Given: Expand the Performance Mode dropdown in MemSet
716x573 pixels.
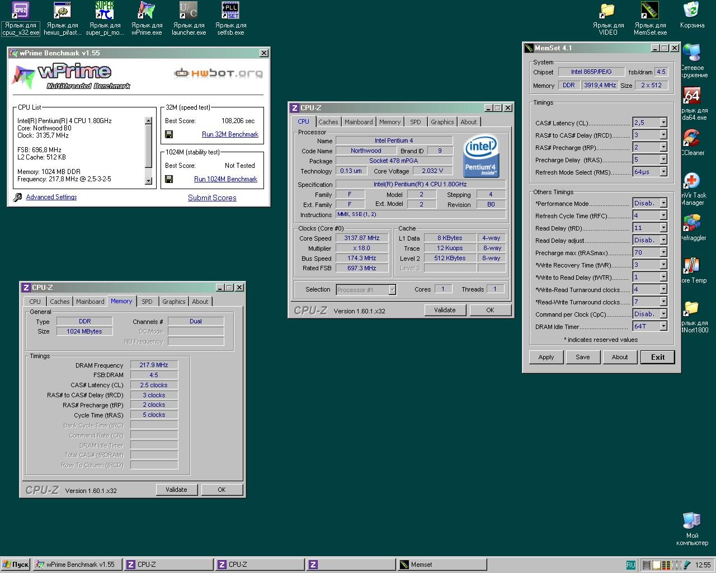Looking at the screenshot, I should [x=663, y=203].
